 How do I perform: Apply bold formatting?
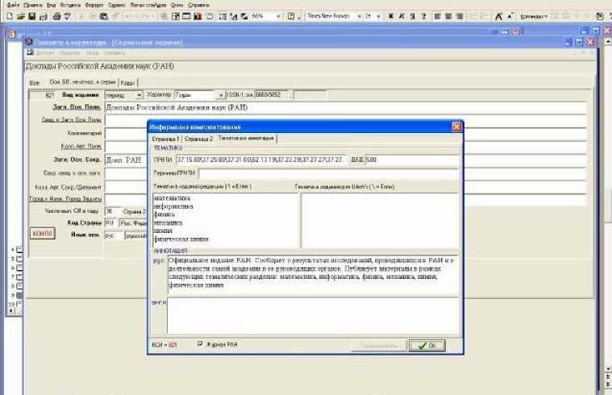(x=391, y=16)
